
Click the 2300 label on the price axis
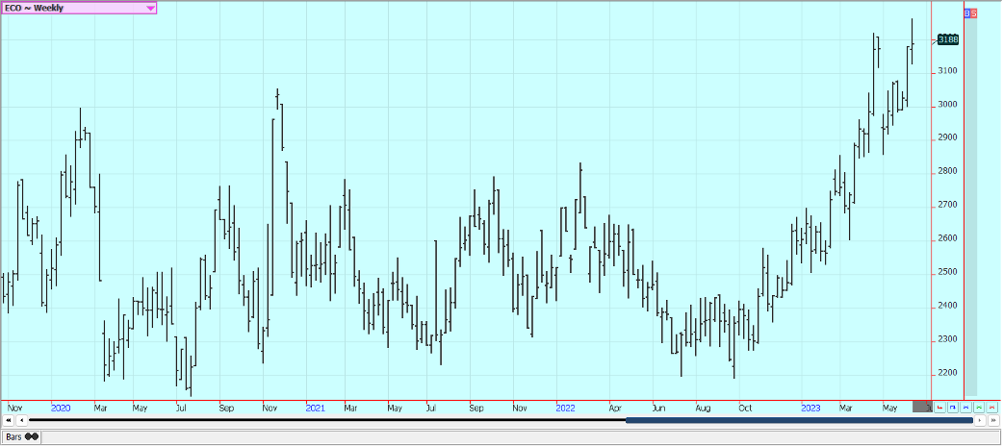947,339
